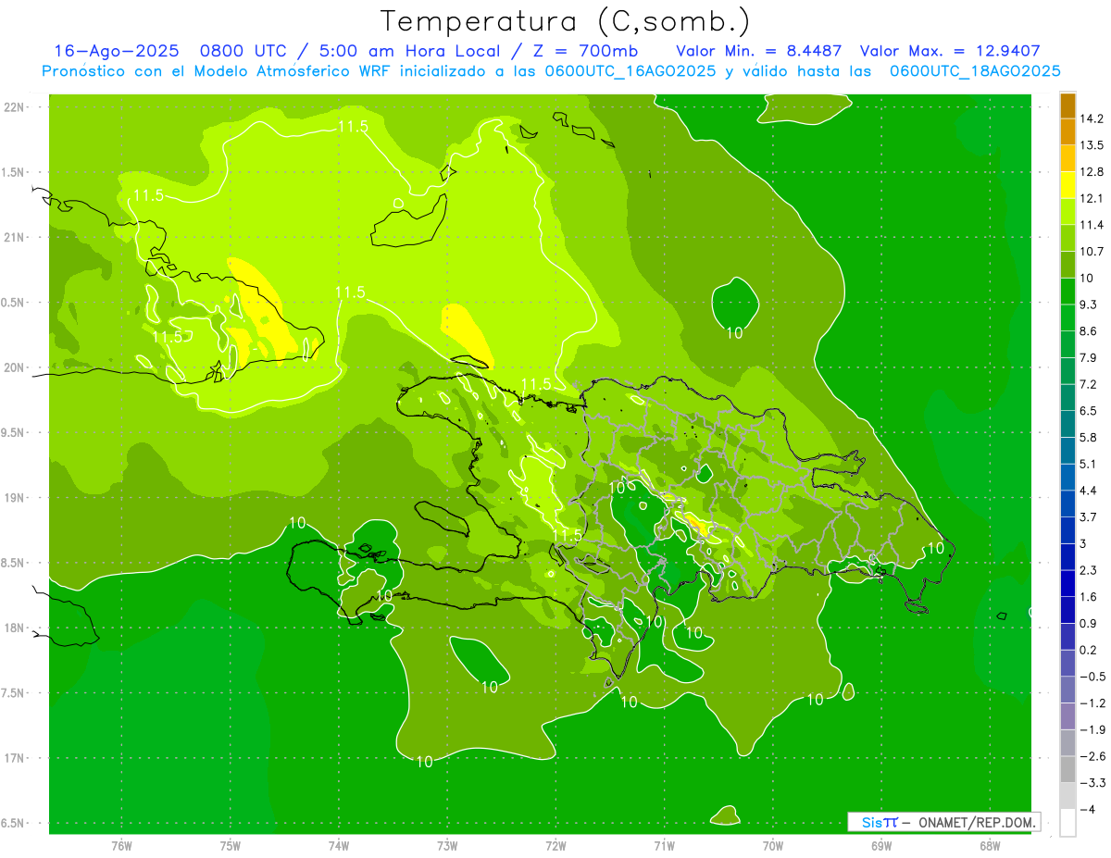
Task: Click the "17N" latitude label
Action: [x=15, y=759]
